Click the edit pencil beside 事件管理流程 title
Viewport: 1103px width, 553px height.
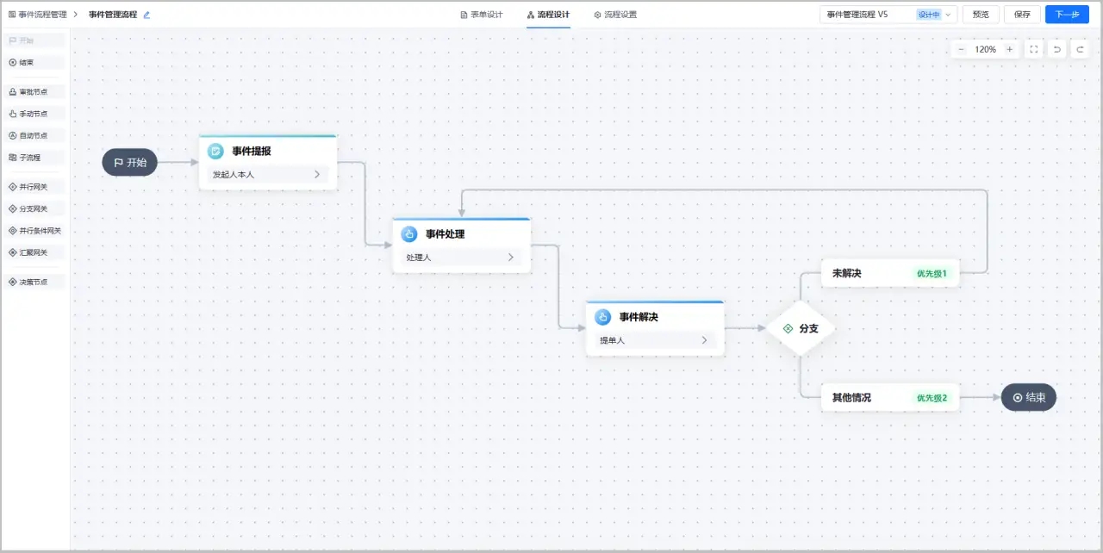pyautogui.click(x=146, y=15)
